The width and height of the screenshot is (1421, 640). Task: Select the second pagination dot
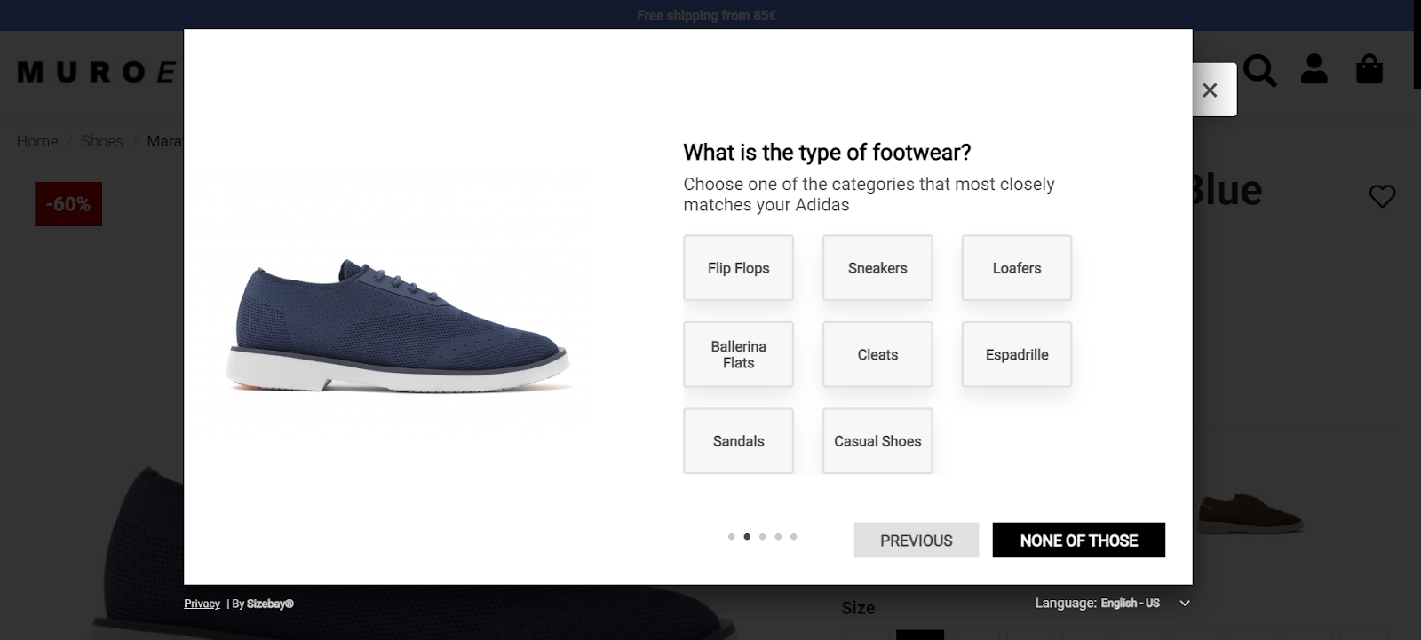pyautogui.click(x=746, y=536)
